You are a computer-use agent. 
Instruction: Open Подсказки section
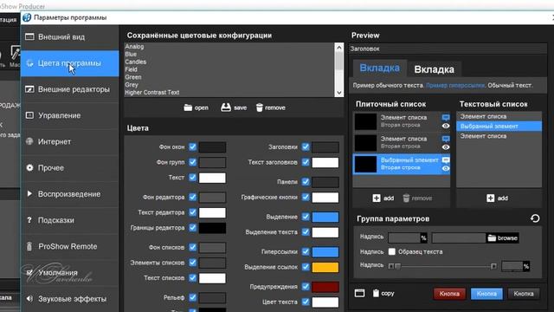(x=70, y=220)
